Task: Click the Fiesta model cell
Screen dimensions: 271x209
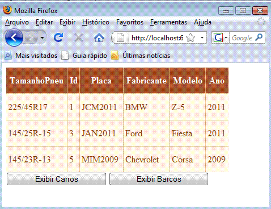Action: (x=188, y=133)
